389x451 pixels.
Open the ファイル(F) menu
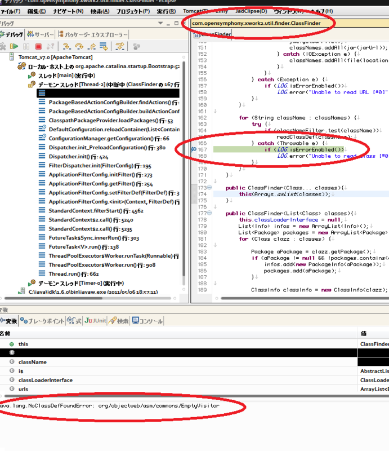(x=10, y=11)
